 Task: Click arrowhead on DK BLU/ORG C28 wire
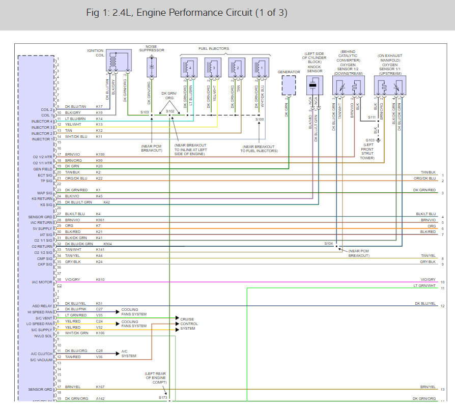118,354
